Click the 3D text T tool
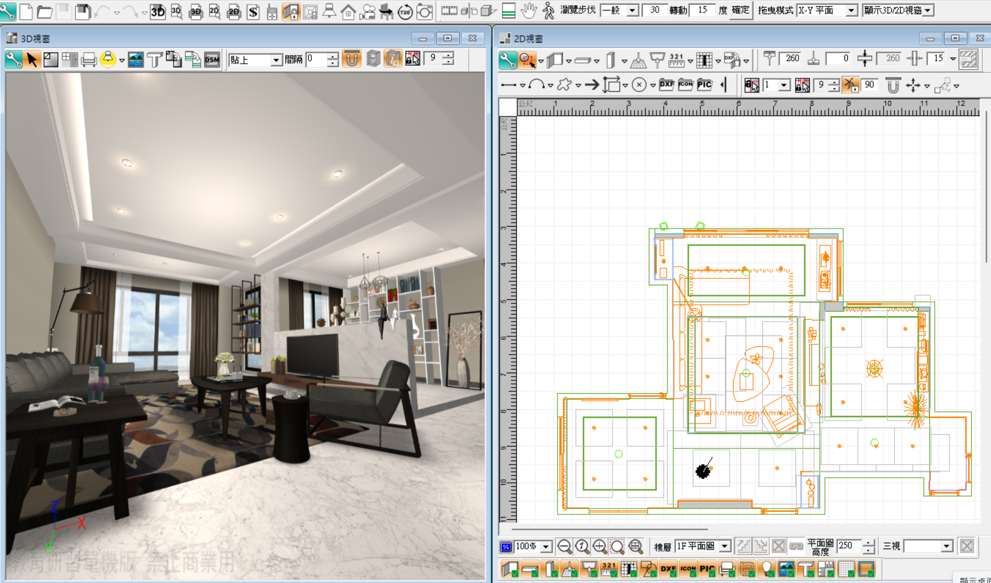Screen dimensions: 991x583 (154, 59)
